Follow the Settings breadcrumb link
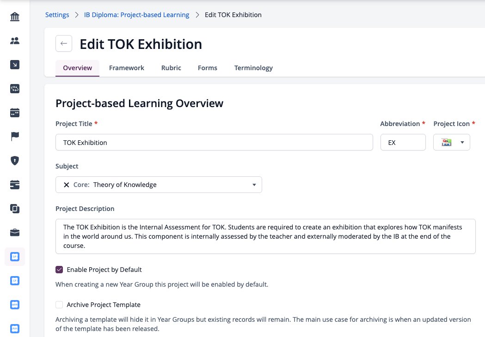The height and width of the screenshot is (337, 485). click(57, 15)
